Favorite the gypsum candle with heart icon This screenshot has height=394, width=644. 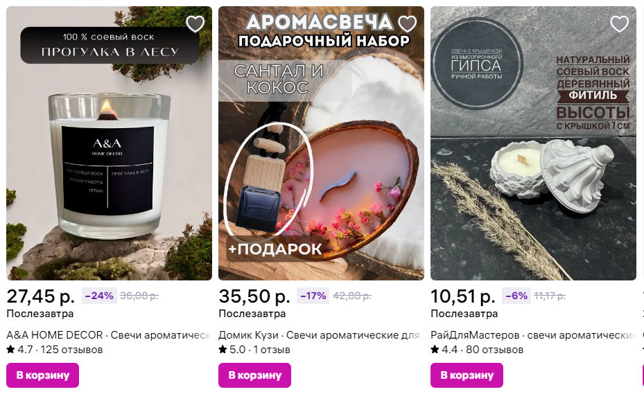[x=619, y=24]
